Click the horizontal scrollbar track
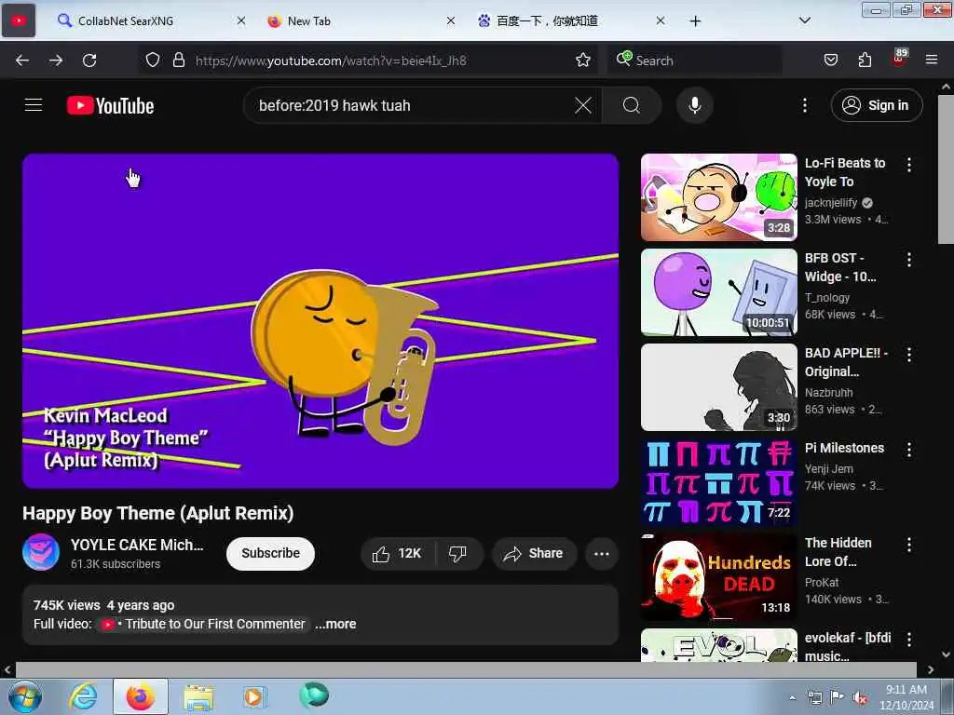This screenshot has height=715, width=954. (x=466, y=669)
